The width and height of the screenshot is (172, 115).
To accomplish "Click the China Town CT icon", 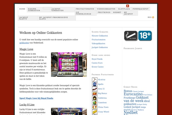I will click(x=95, y=107).
